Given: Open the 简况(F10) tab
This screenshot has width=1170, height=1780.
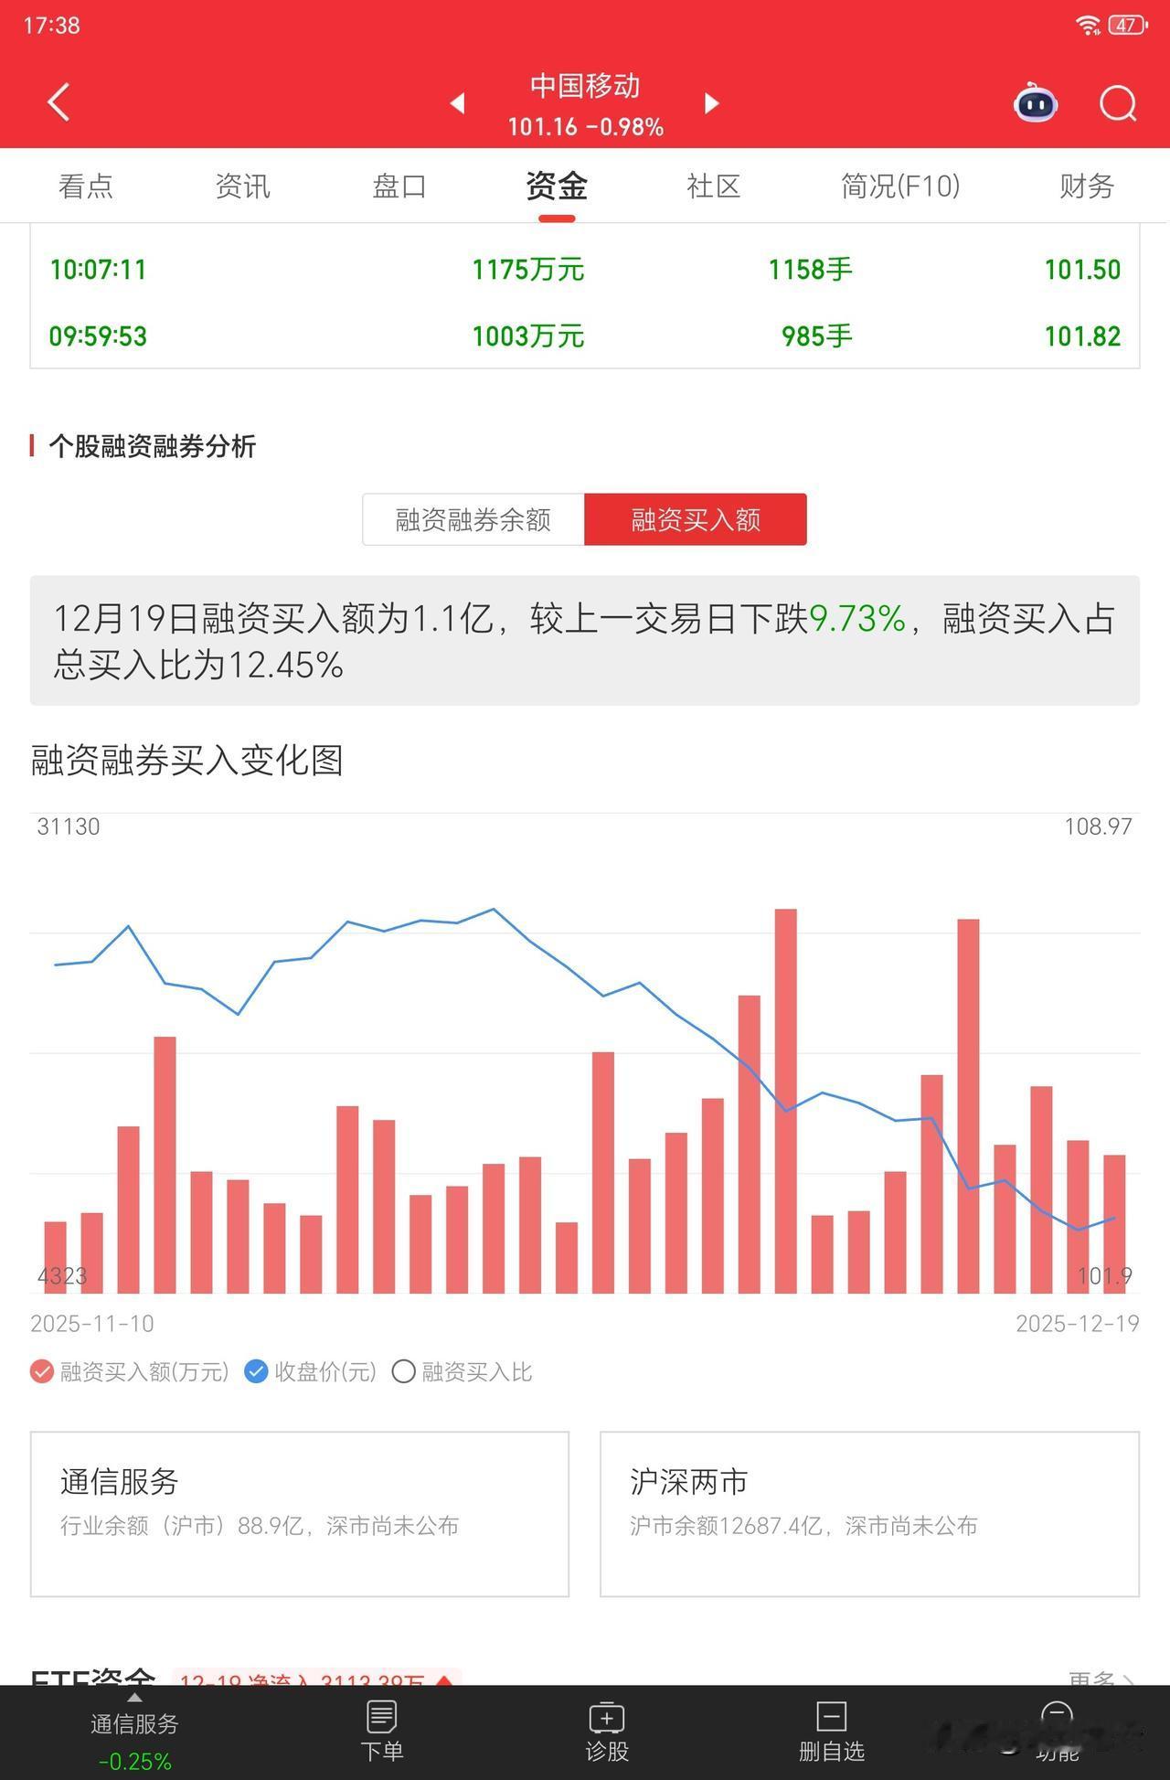Looking at the screenshot, I should (900, 186).
